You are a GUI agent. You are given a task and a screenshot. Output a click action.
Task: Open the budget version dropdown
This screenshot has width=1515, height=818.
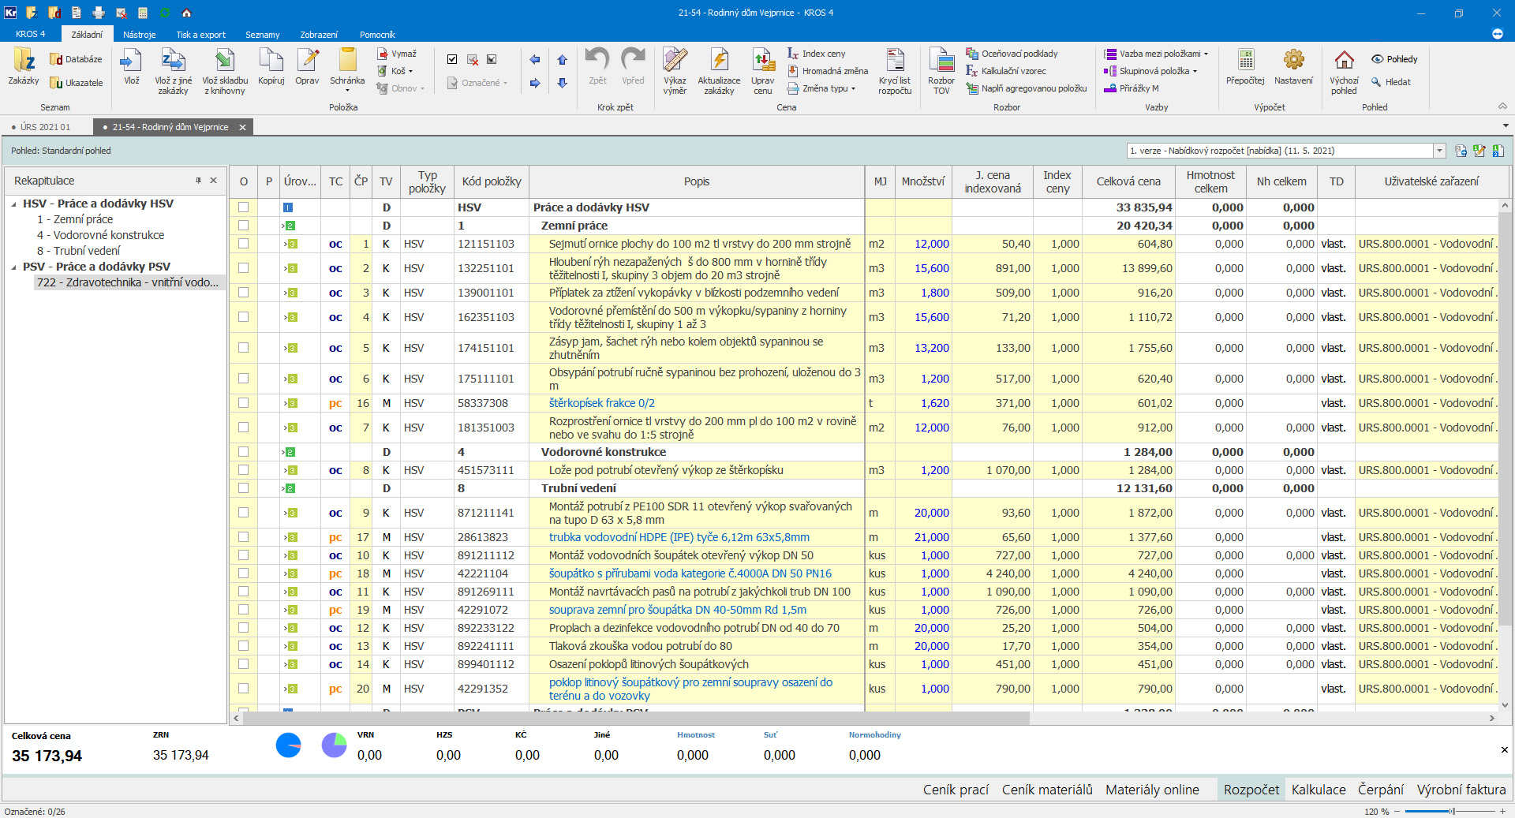coord(1439,151)
